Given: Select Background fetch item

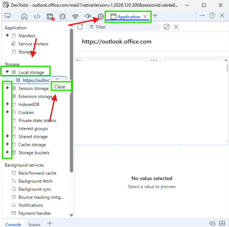Looking at the screenshot, I should click(x=35, y=181).
